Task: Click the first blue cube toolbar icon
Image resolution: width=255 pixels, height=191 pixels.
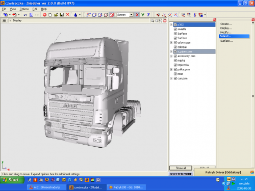Action: (x=94, y=15)
